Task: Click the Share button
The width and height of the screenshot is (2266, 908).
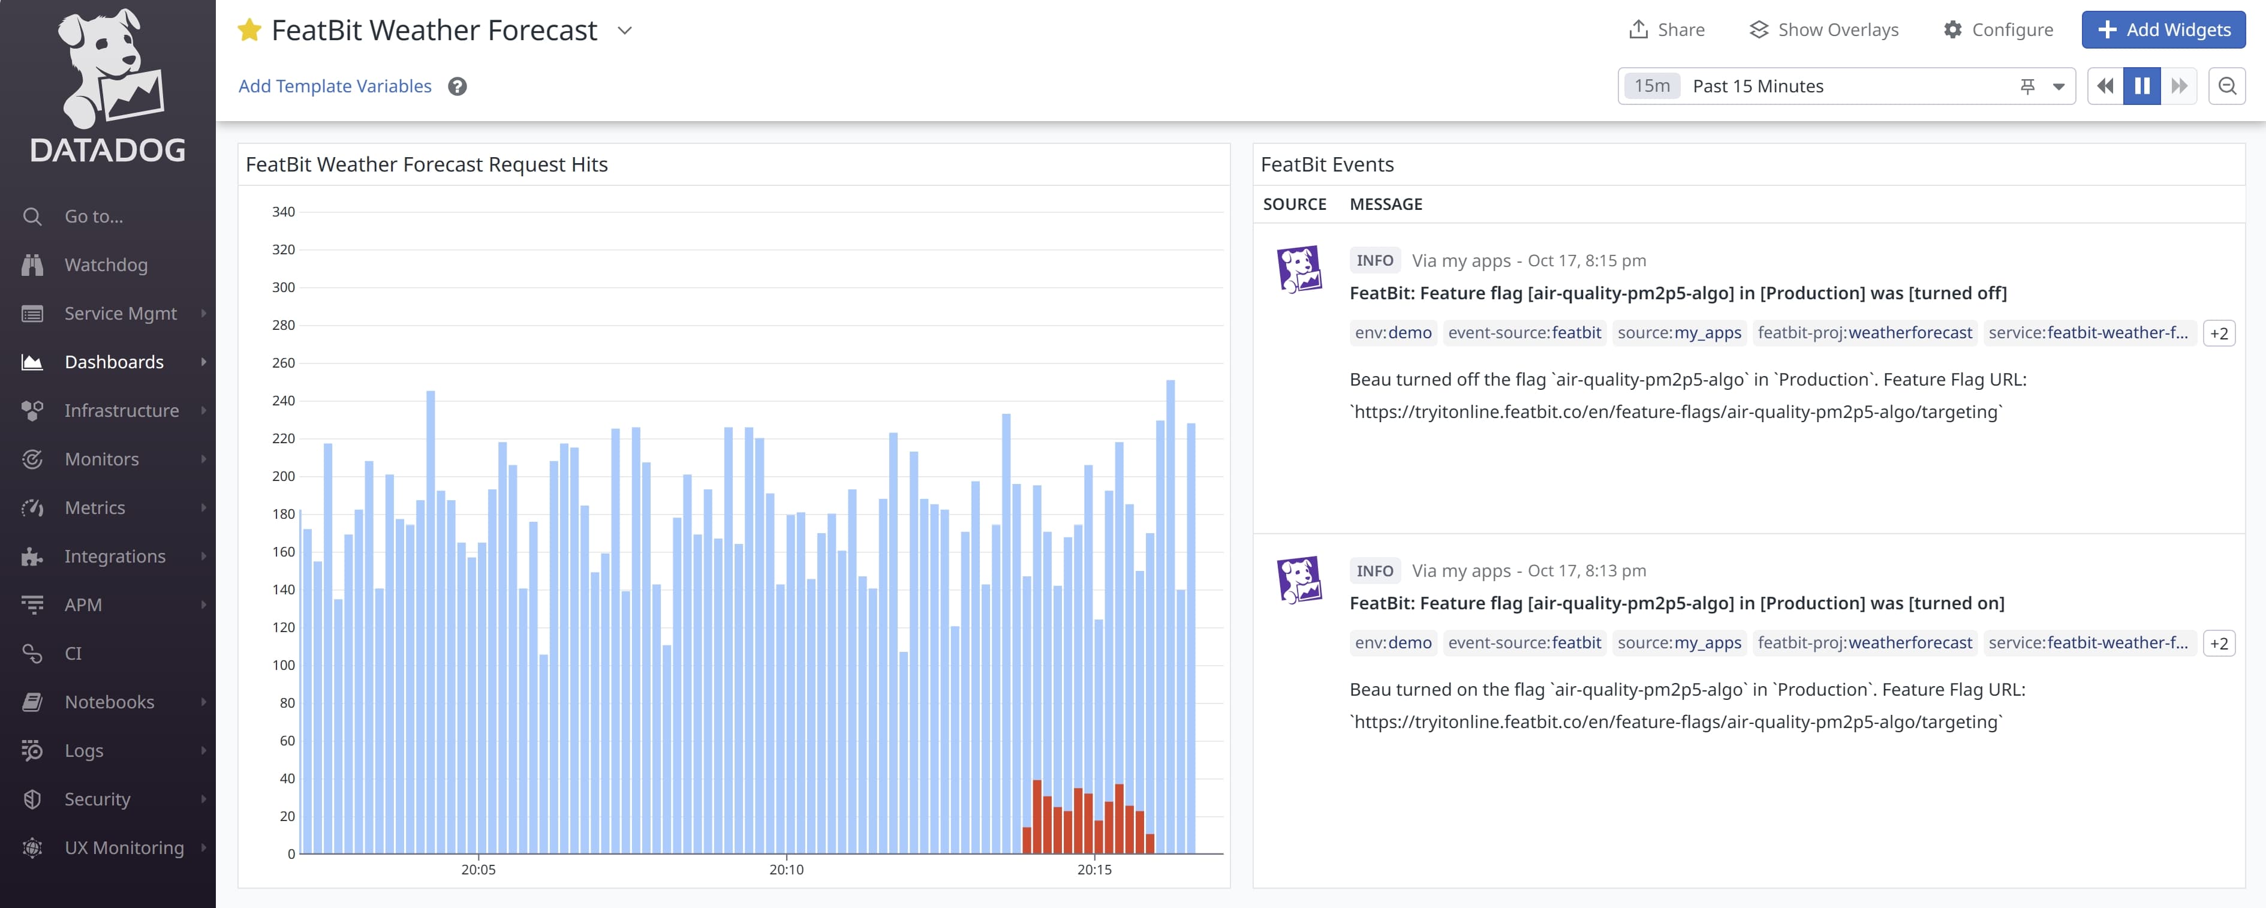Action: pyautogui.click(x=1666, y=30)
